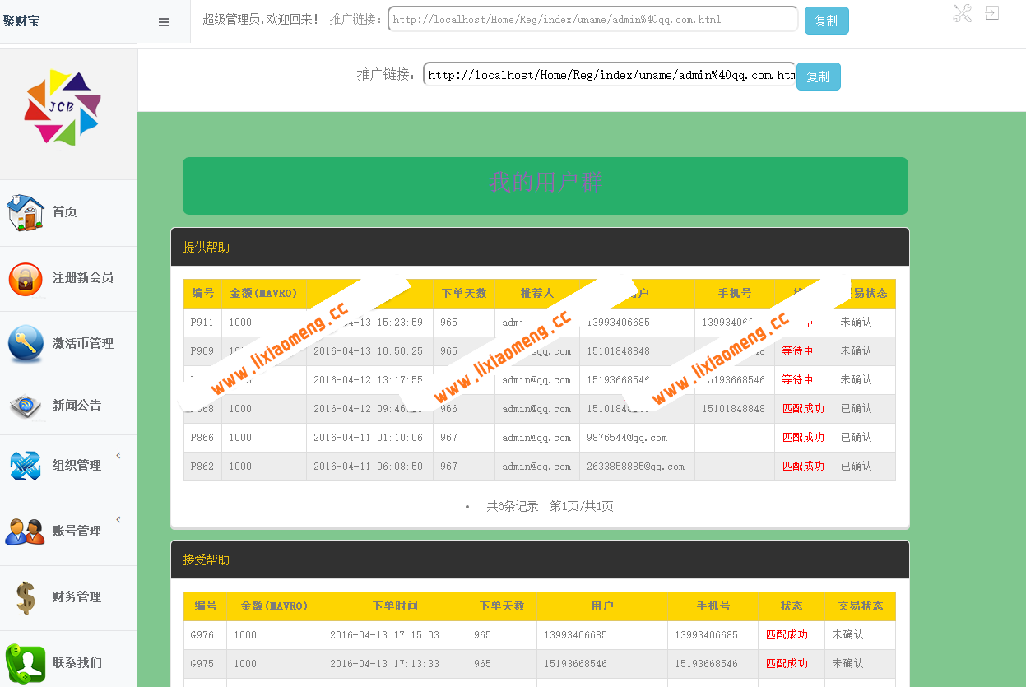Expand the 账号管理 submenu chevron
Viewport: 1026px width, 687px height.
[118, 519]
